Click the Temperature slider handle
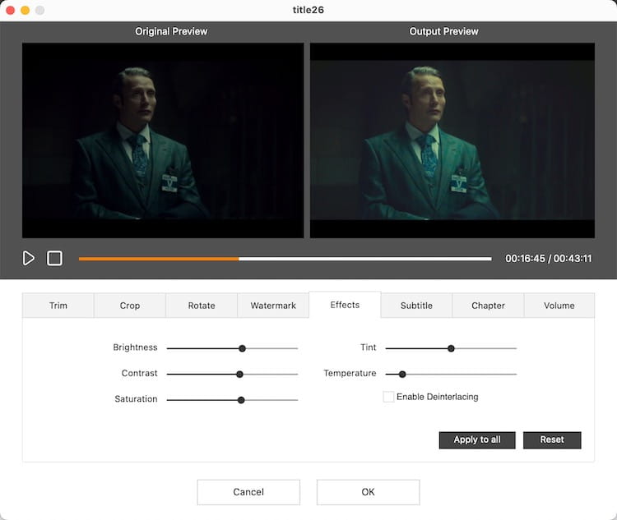 (402, 374)
